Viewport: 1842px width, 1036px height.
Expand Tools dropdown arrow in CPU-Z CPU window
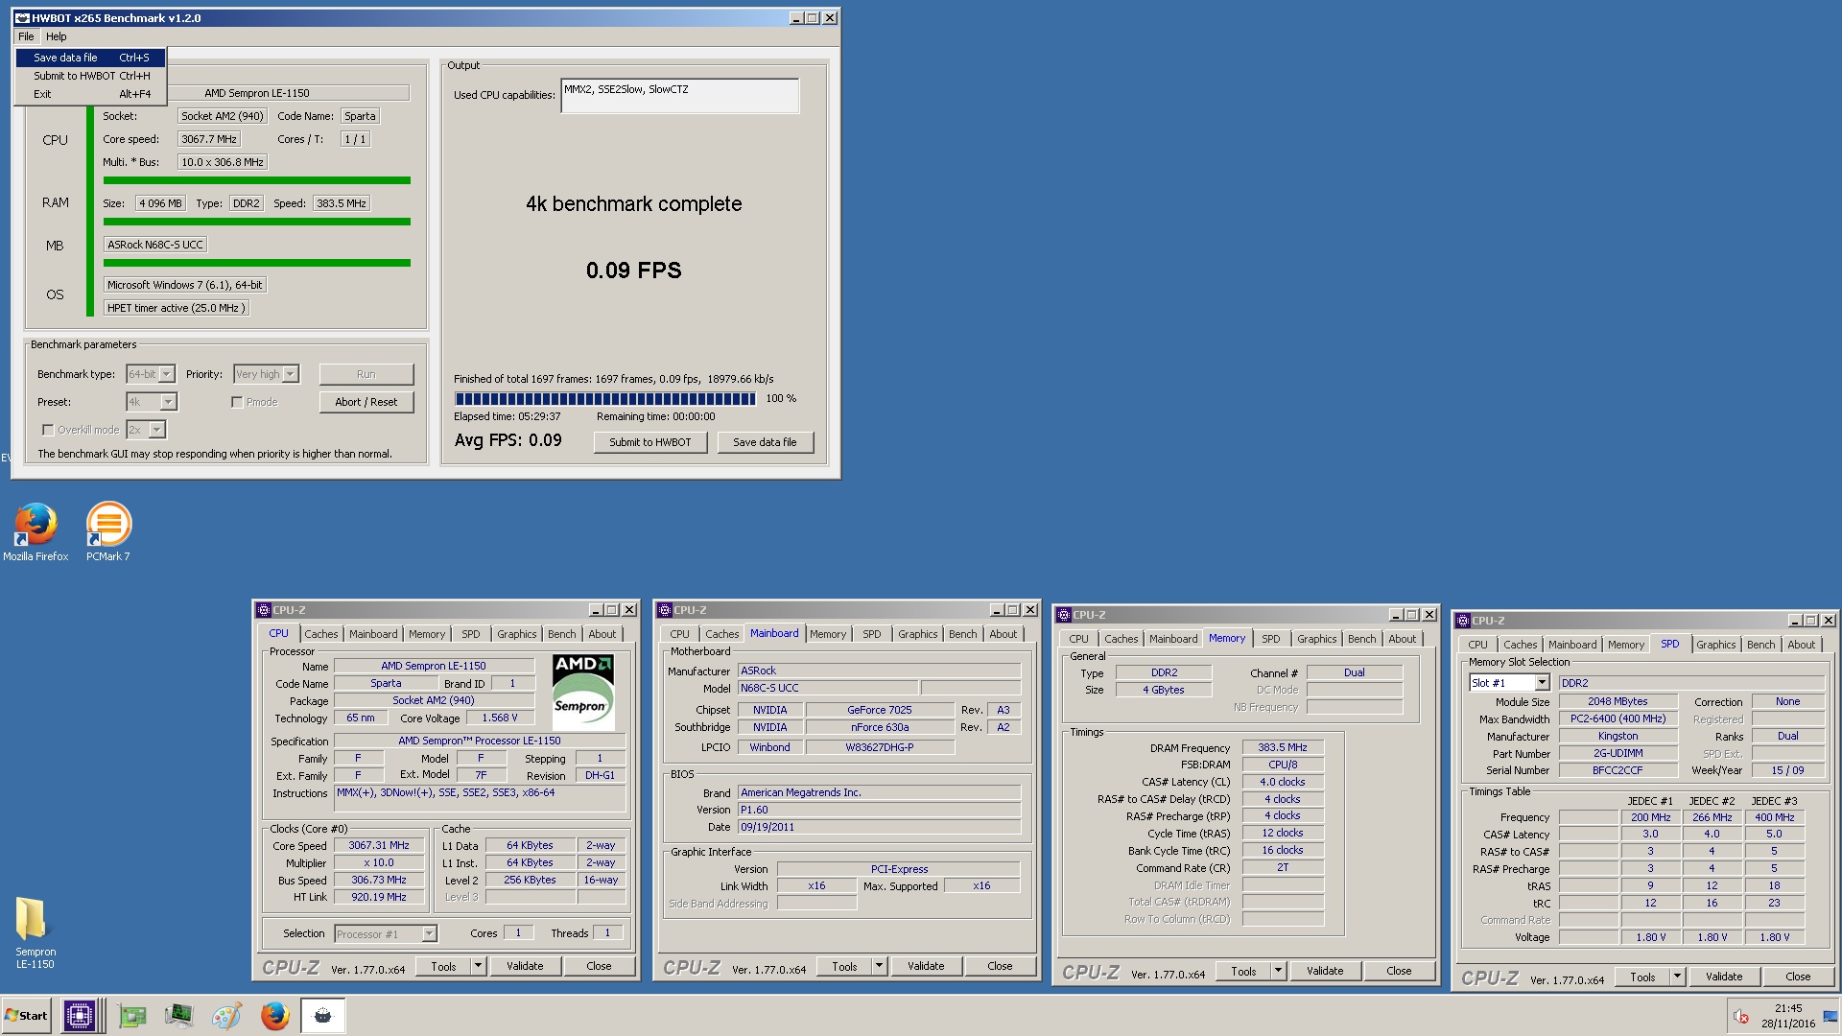[478, 966]
